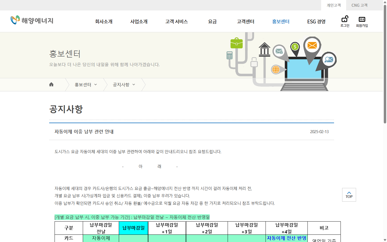Click the green highlighted 개별 요금 납부 line
The width and height of the screenshot is (387, 242).
132,217
